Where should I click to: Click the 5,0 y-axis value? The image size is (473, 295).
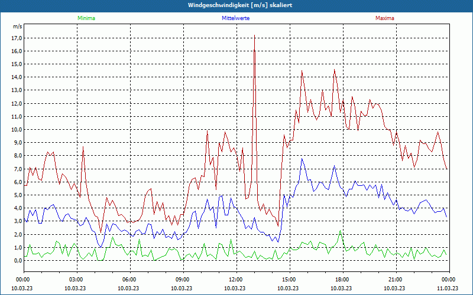point(17,195)
